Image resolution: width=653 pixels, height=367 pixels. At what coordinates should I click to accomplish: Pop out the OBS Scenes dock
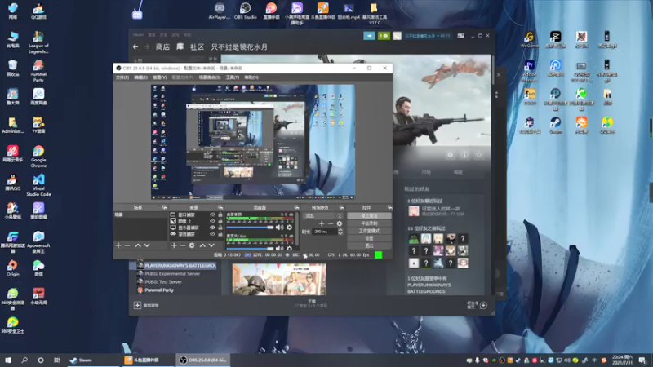[x=165, y=207]
